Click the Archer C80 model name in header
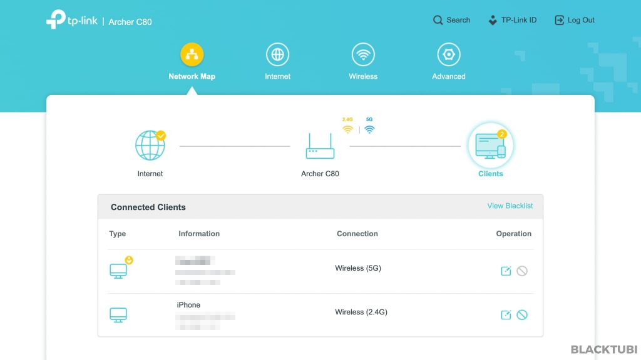 [130, 22]
